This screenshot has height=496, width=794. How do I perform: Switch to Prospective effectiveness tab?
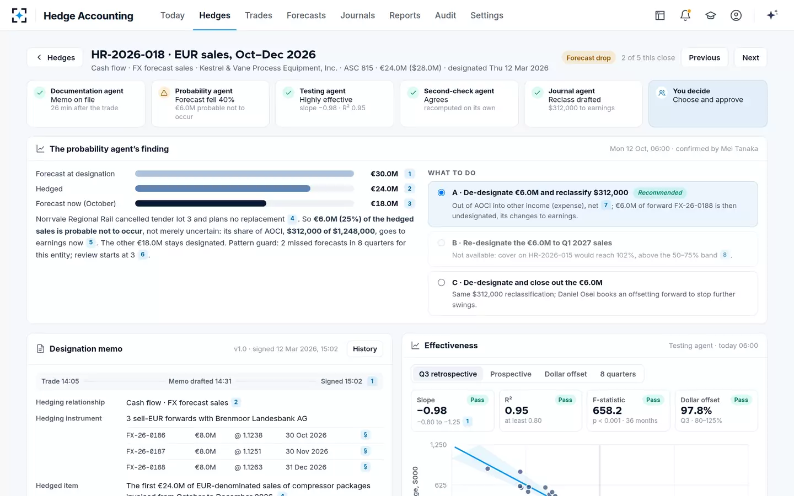coord(511,374)
